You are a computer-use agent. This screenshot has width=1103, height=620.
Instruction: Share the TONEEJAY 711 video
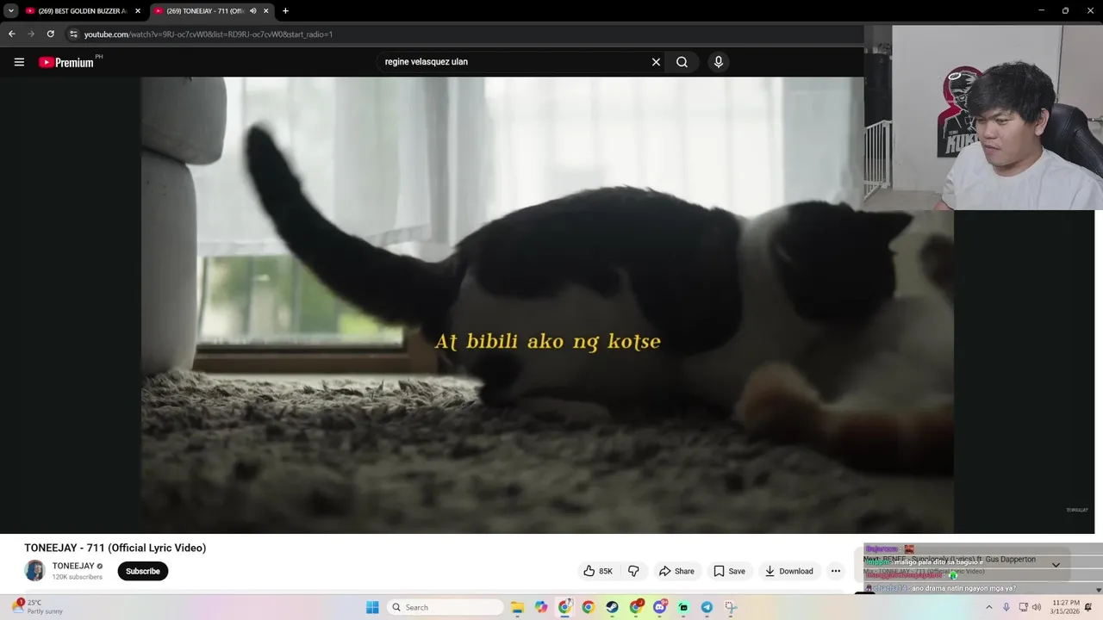point(676,571)
